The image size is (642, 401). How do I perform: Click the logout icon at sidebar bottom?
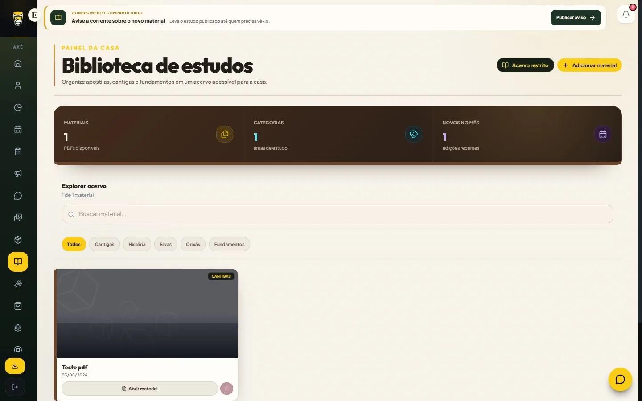click(x=15, y=387)
